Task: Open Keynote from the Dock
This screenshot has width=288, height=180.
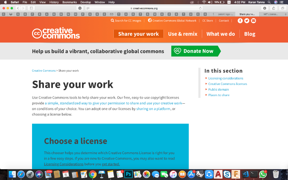Action: coord(102,174)
